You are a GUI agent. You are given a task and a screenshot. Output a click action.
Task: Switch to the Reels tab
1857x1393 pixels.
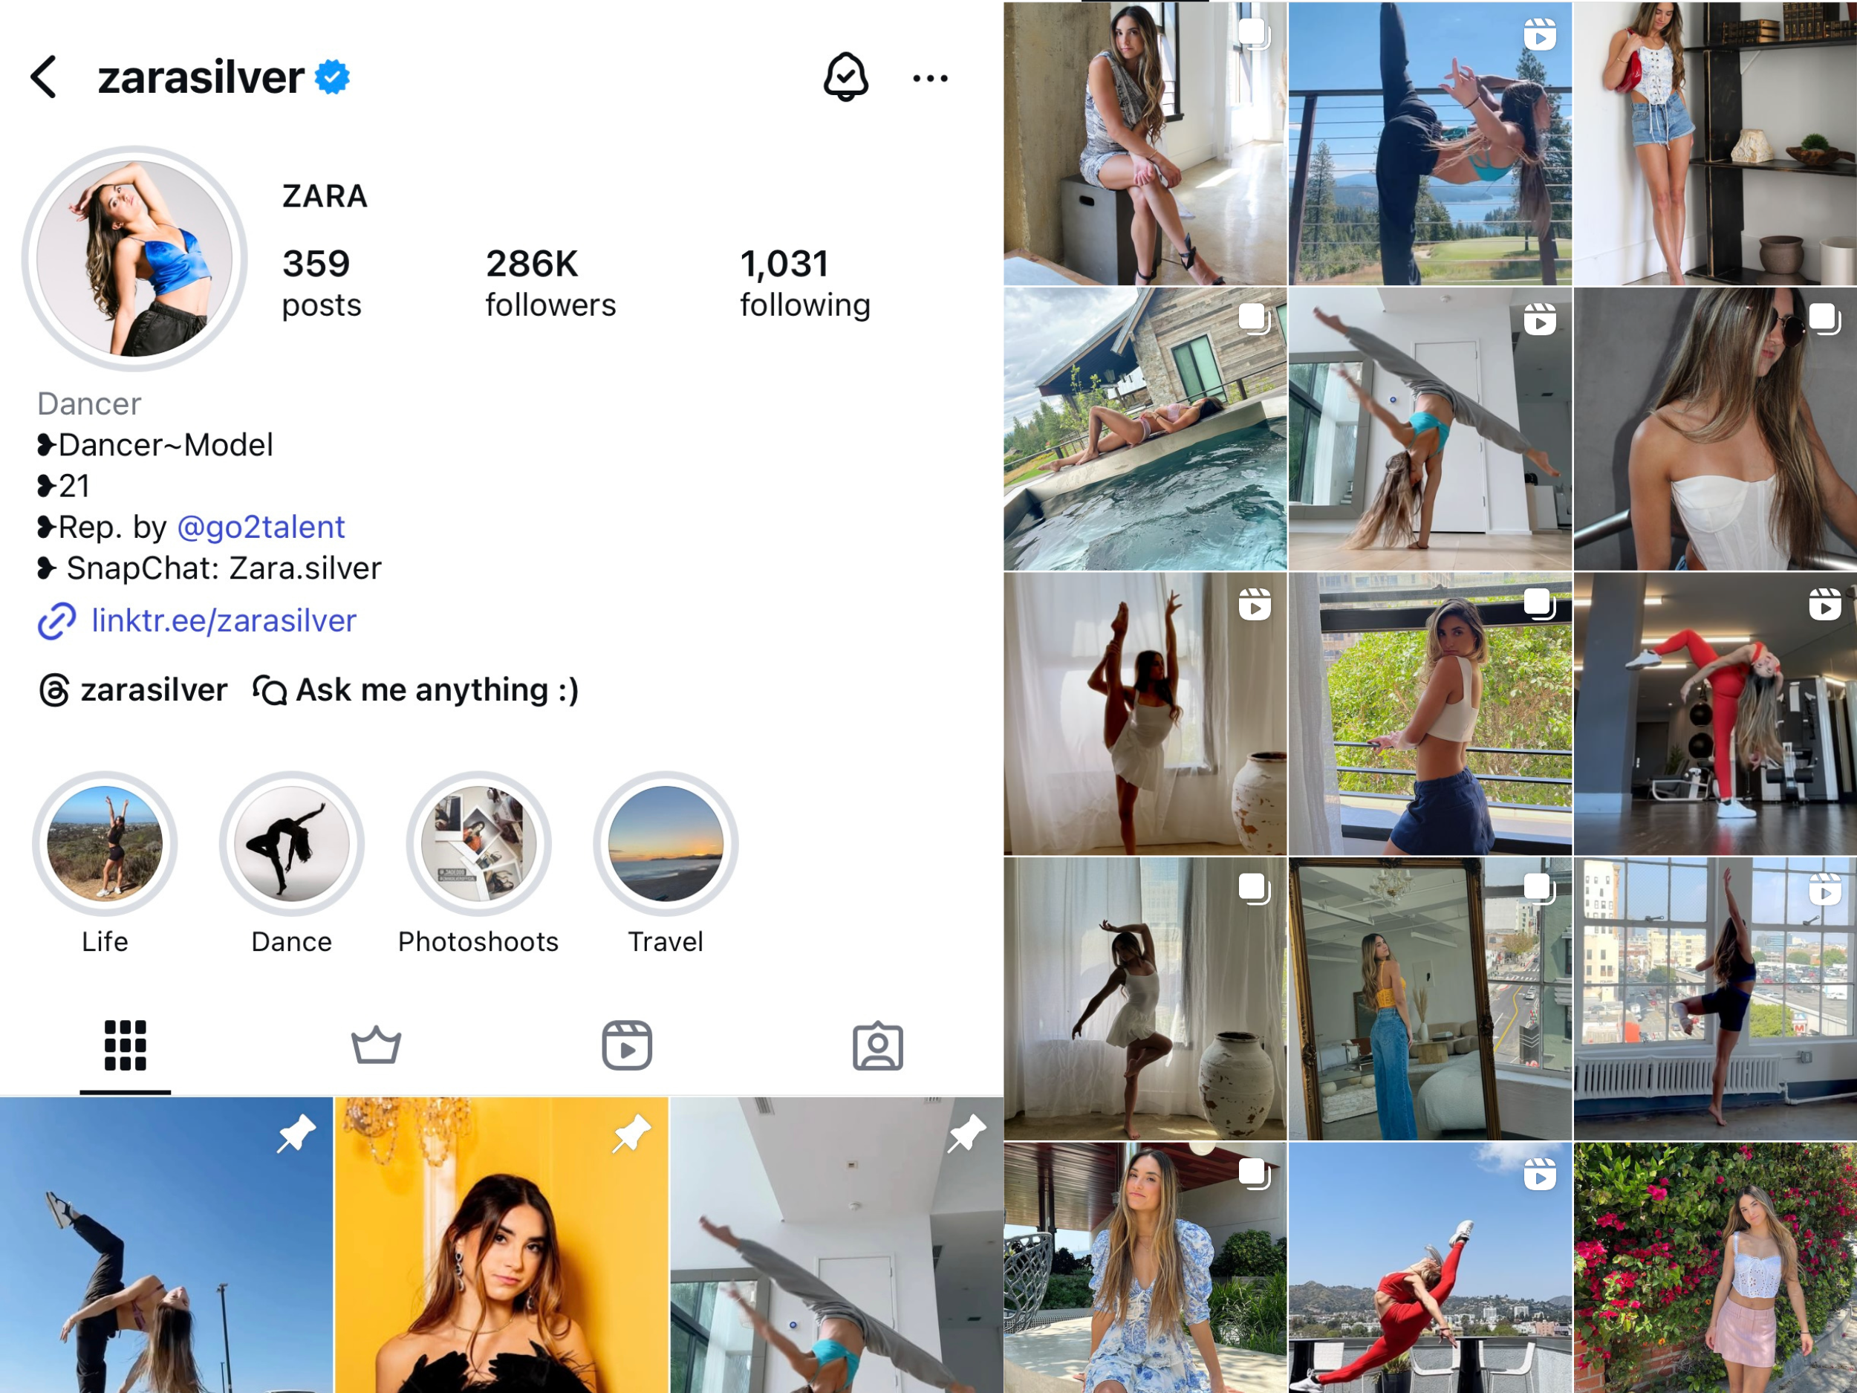(627, 1045)
